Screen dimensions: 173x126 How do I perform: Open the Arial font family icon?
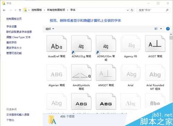[x=130, y=73]
